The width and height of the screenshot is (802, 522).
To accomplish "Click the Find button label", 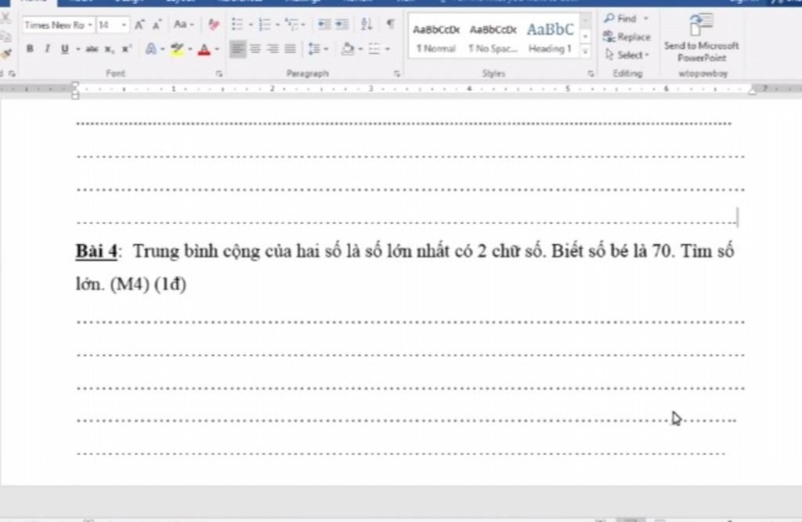I will (x=627, y=19).
